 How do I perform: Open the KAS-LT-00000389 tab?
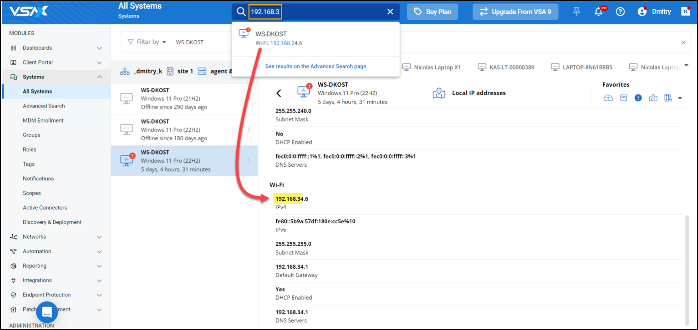pyautogui.click(x=506, y=67)
